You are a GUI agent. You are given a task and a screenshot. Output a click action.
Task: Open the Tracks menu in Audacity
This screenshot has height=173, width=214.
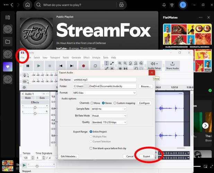click(x=66, y=57)
